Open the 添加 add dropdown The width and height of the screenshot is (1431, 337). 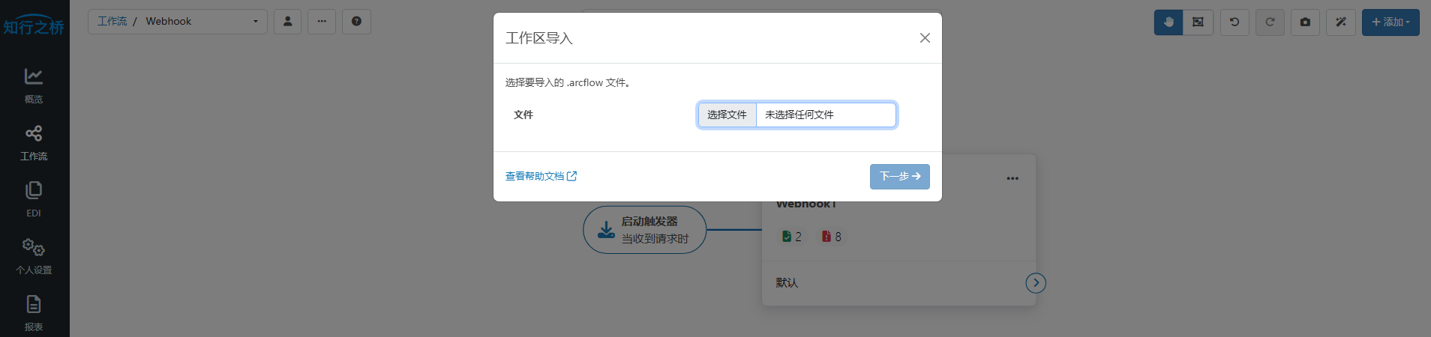1390,22
